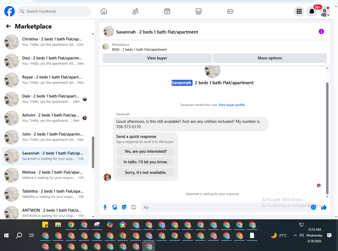The width and height of the screenshot is (338, 251).
Task: Send quick response "Sorry, it's not available."
Action: (x=146, y=173)
